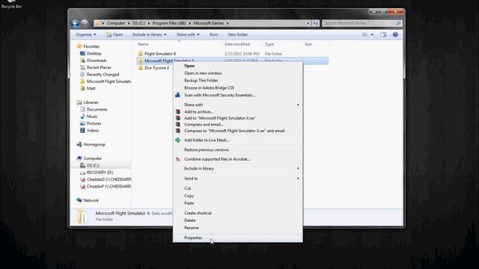Click the Live Mesh icon in menu
Image resolution: width=479 pixels, height=269 pixels.
pos(177,140)
